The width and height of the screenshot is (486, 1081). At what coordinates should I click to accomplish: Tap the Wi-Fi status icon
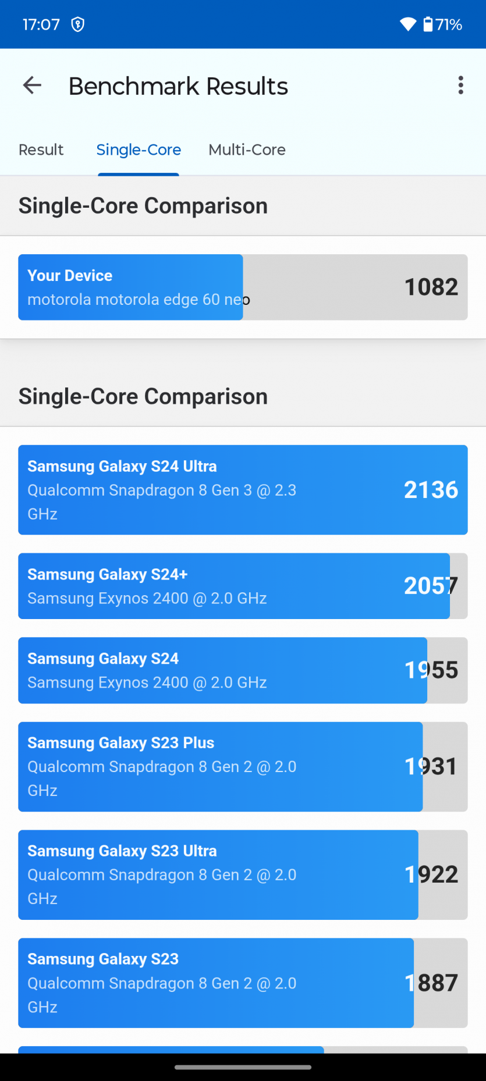[408, 24]
